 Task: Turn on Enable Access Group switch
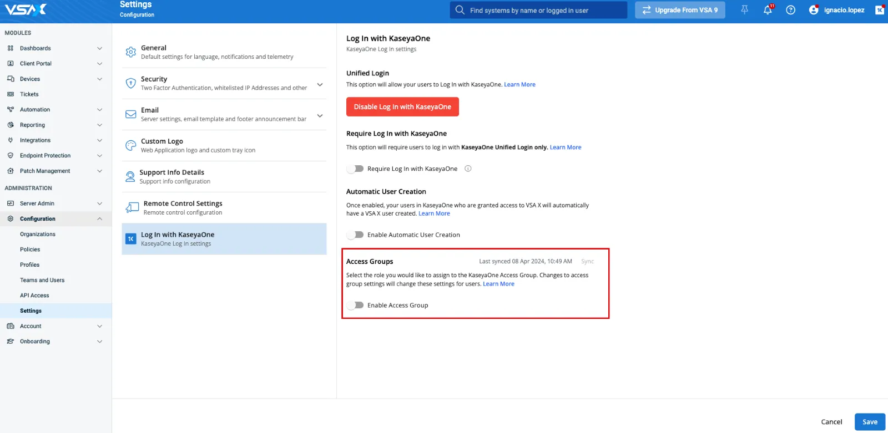coord(355,305)
